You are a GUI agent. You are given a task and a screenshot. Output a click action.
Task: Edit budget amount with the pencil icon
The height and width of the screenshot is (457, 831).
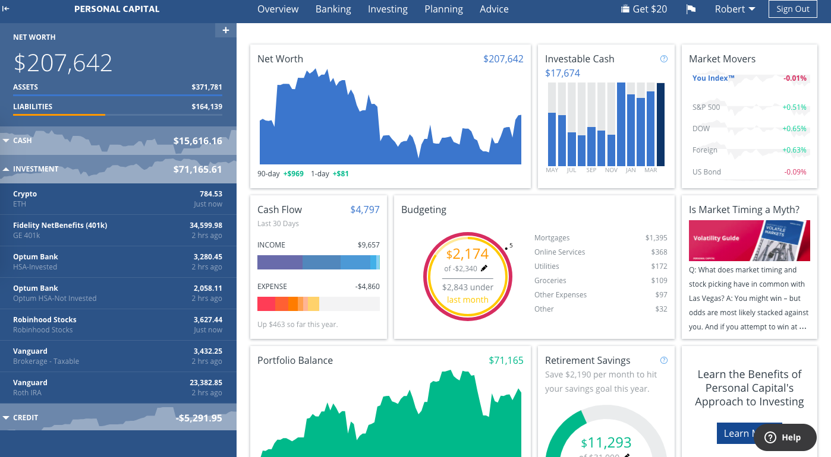click(484, 268)
